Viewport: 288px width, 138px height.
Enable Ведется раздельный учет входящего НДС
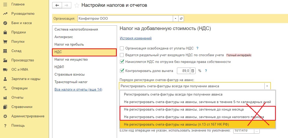(122, 55)
